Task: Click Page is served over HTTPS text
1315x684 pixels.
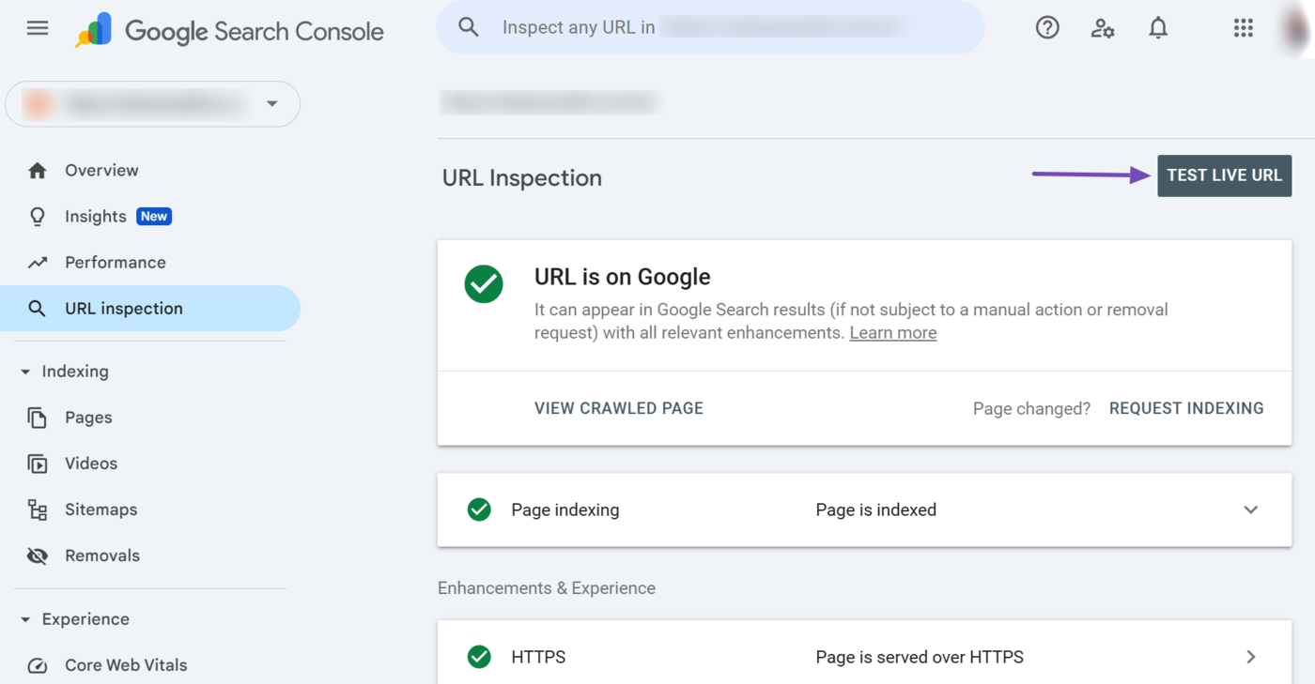Action: click(x=920, y=657)
